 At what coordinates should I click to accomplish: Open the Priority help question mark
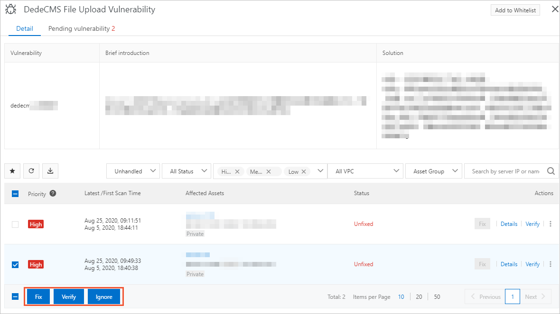(x=53, y=194)
